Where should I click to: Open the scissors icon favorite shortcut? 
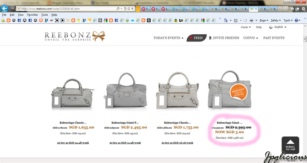(x=68, y=21)
